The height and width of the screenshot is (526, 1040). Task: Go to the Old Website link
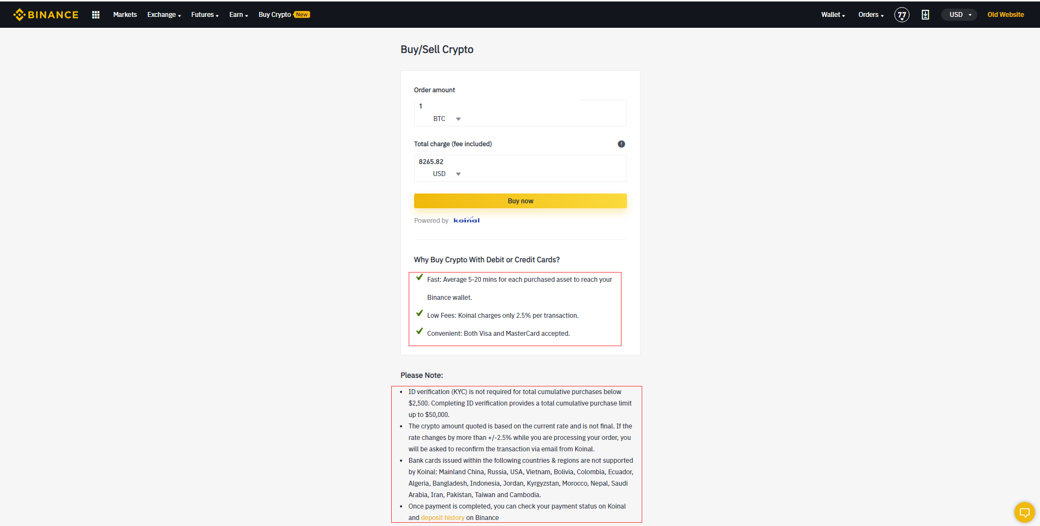coord(1006,14)
